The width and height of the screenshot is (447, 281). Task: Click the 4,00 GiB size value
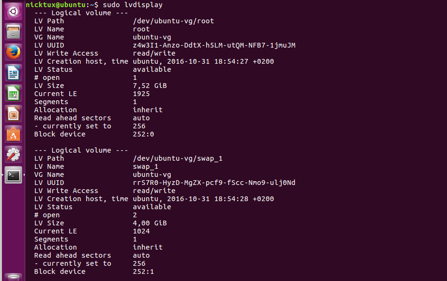pos(149,223)
